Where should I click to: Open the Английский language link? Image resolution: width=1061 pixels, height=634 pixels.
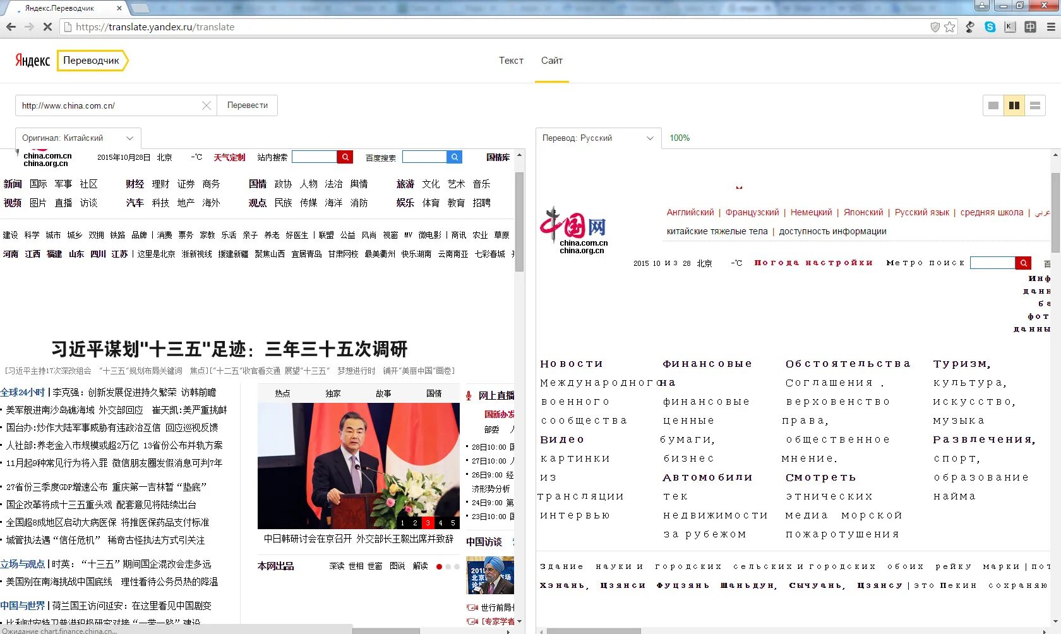[690, 213]
